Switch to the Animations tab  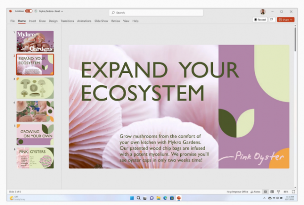[x=84, y=21]
